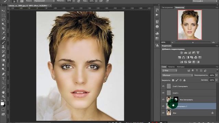The height and width of the screenshot is (123, 219).
Task: Select the Clone Stamp tool
Action: [3, 47]
